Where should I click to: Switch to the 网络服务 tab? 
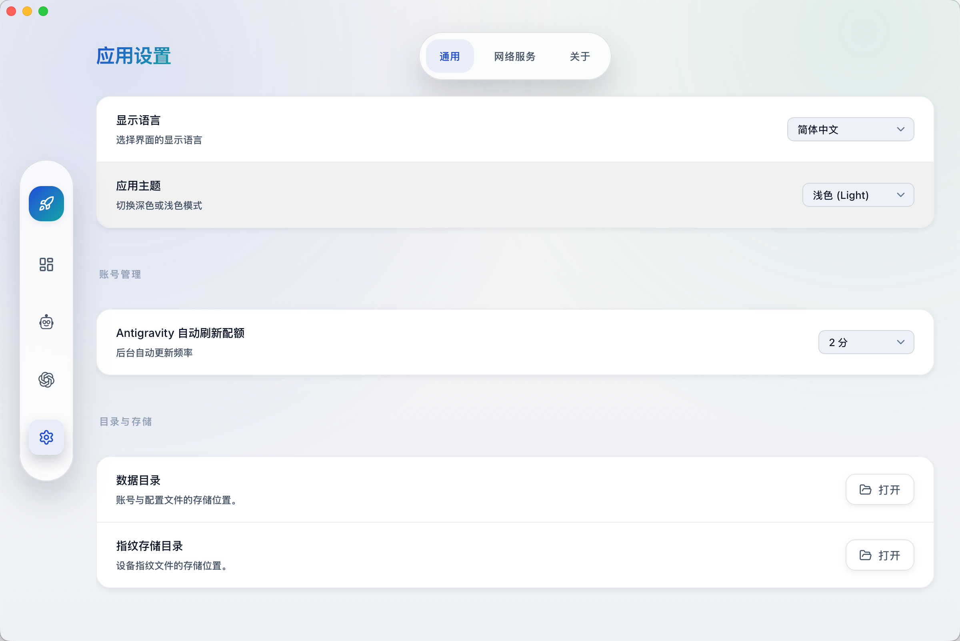click(x=514, y=56)
